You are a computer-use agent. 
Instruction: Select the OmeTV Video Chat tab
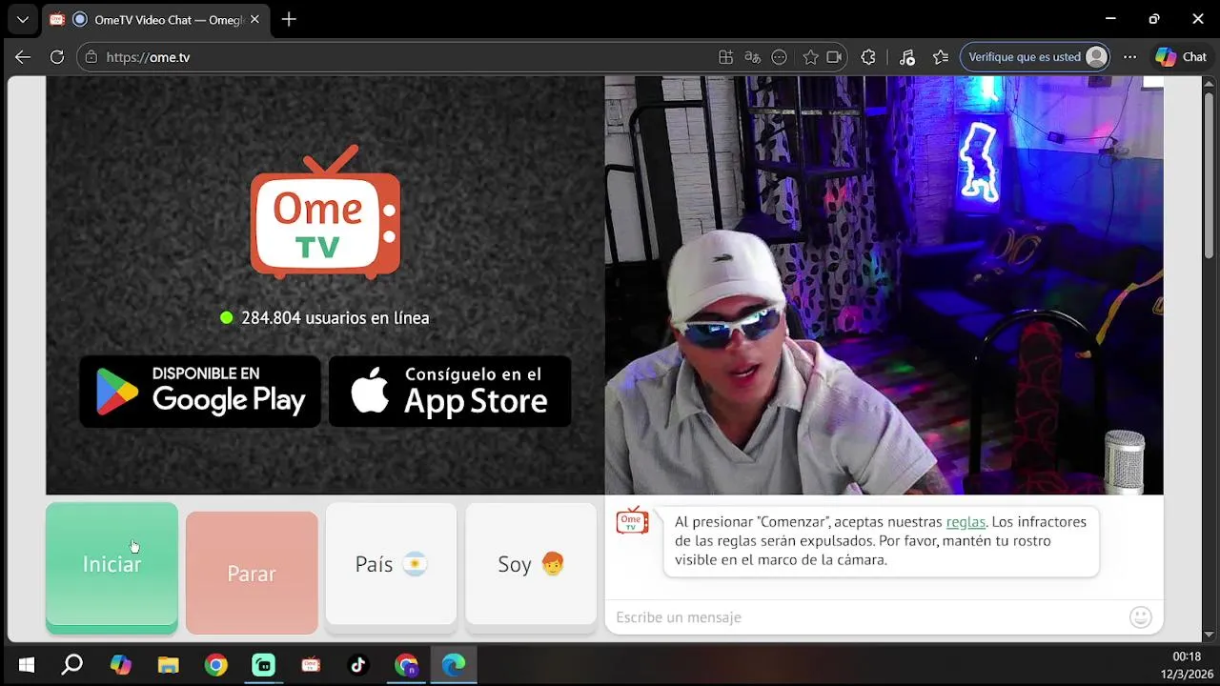tap(155, 20)
